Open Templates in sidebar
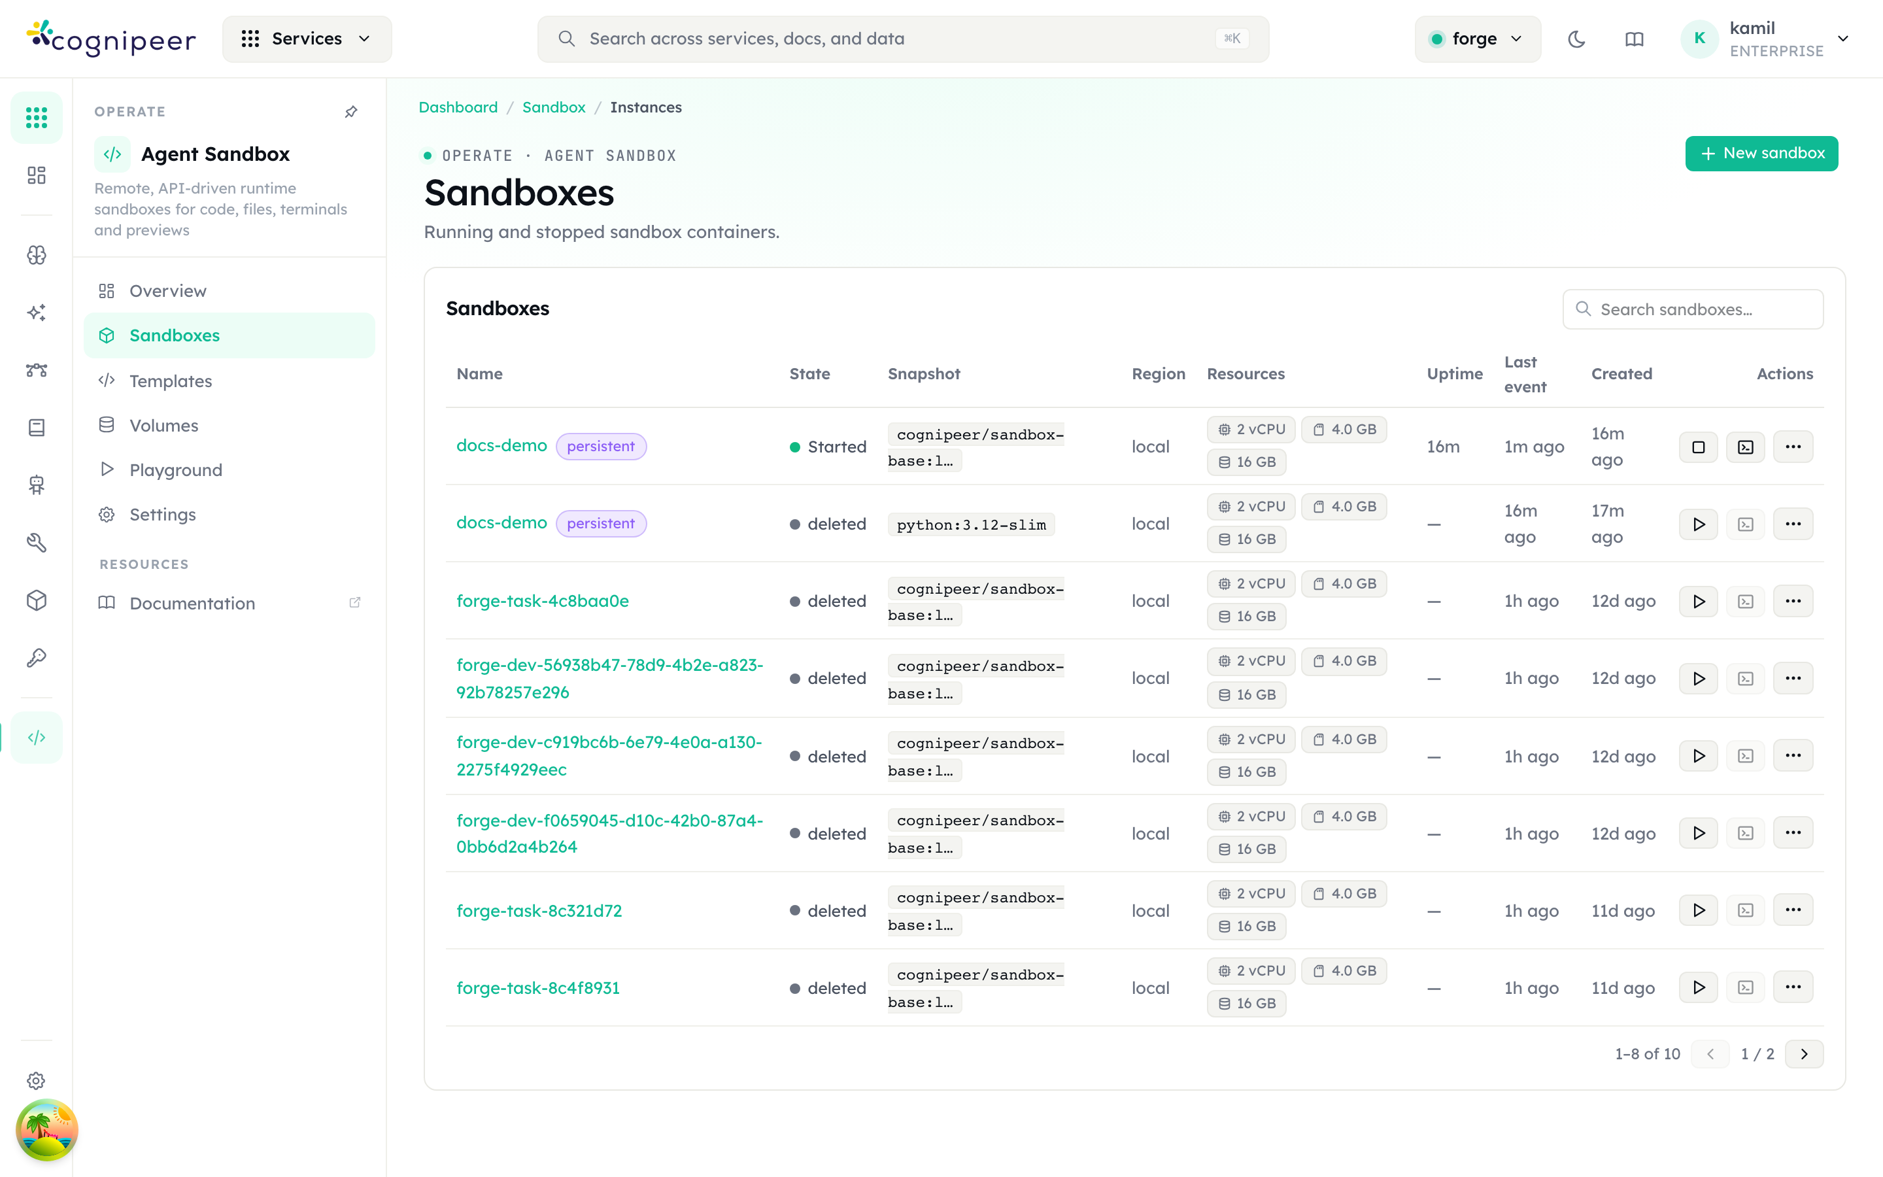Screen dimensions: 1883x1177 coord(229,381)
